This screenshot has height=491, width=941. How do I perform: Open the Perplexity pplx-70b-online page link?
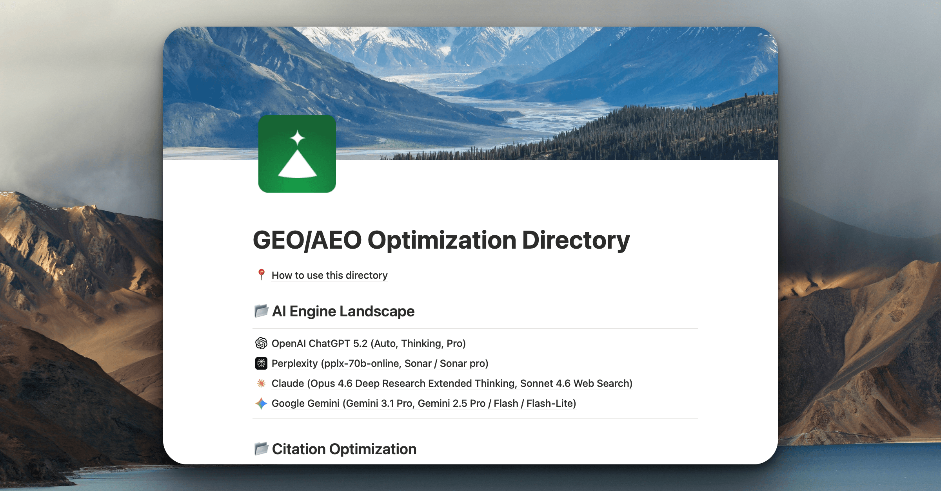(x=380, y=363)
